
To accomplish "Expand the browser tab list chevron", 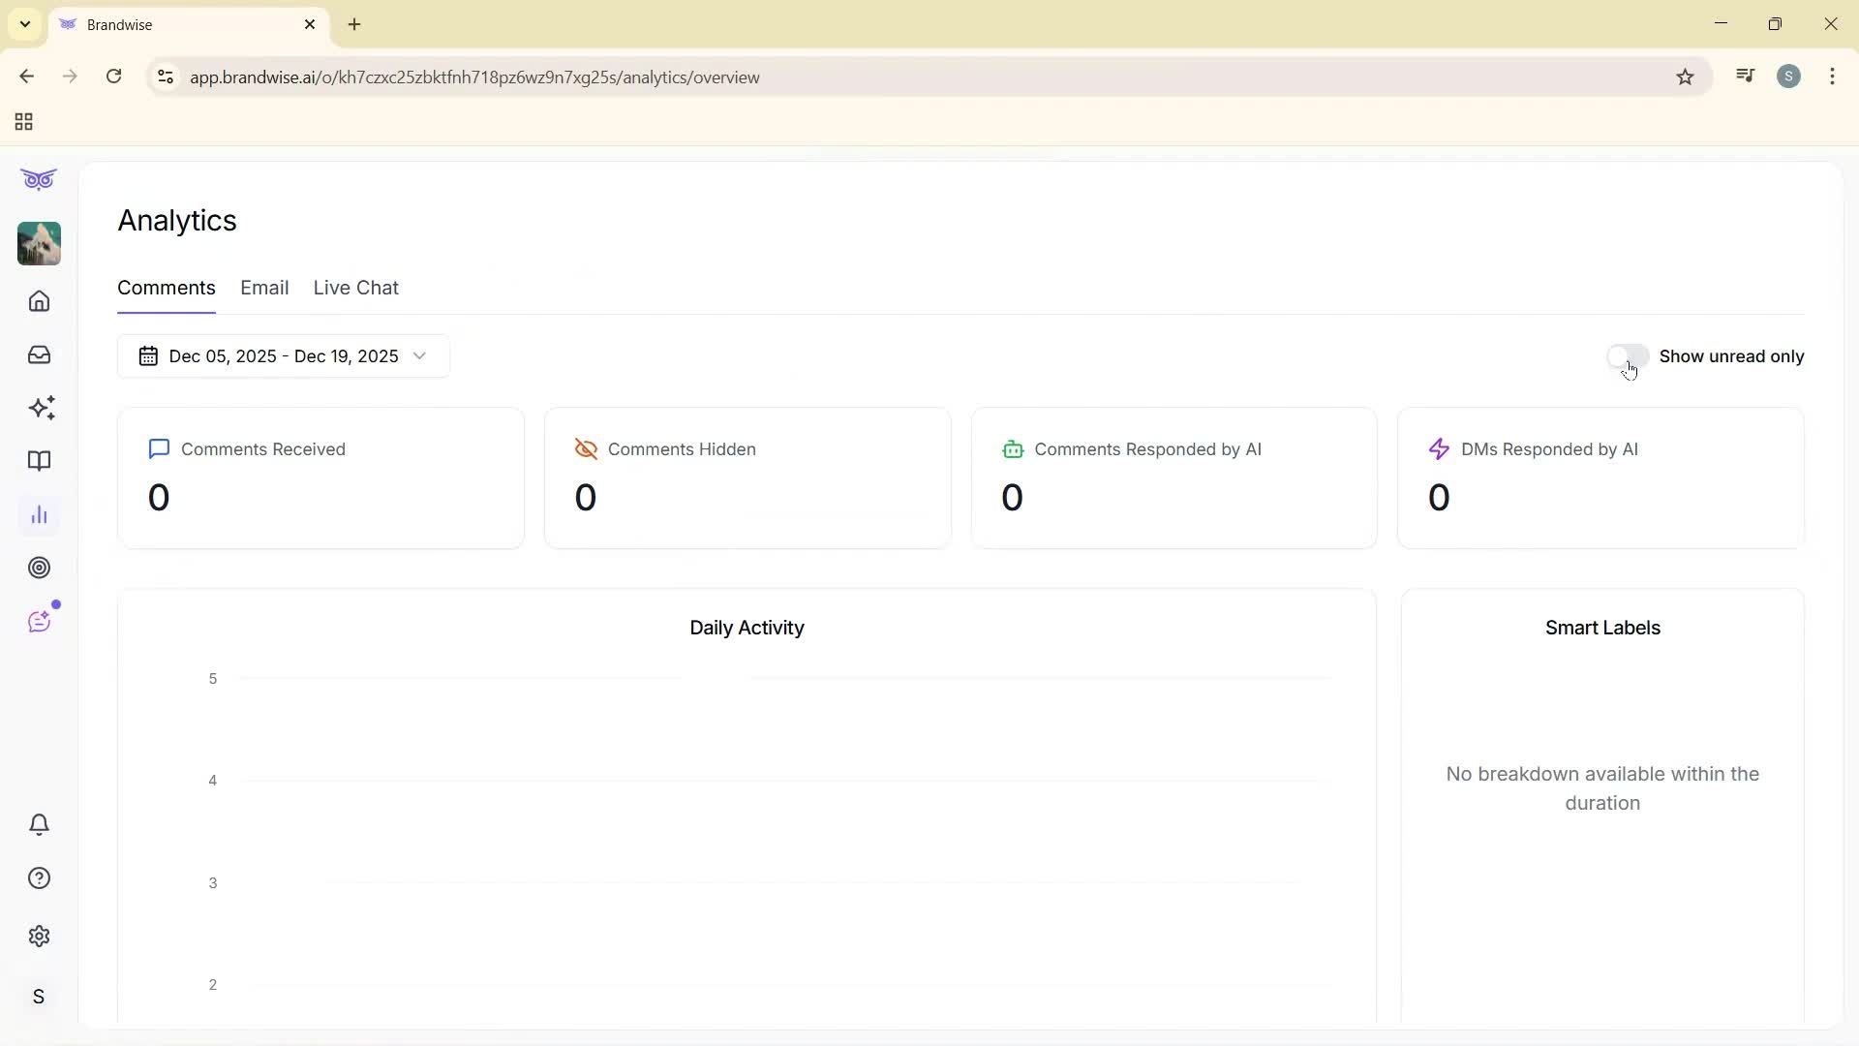I will tap(24, 24).
